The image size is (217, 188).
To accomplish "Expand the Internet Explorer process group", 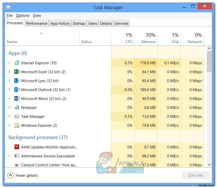I will pos(9,63).
